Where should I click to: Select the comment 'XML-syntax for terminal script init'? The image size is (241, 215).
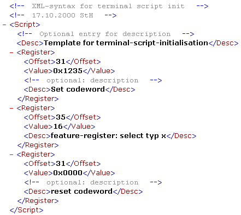pos(108,6)
